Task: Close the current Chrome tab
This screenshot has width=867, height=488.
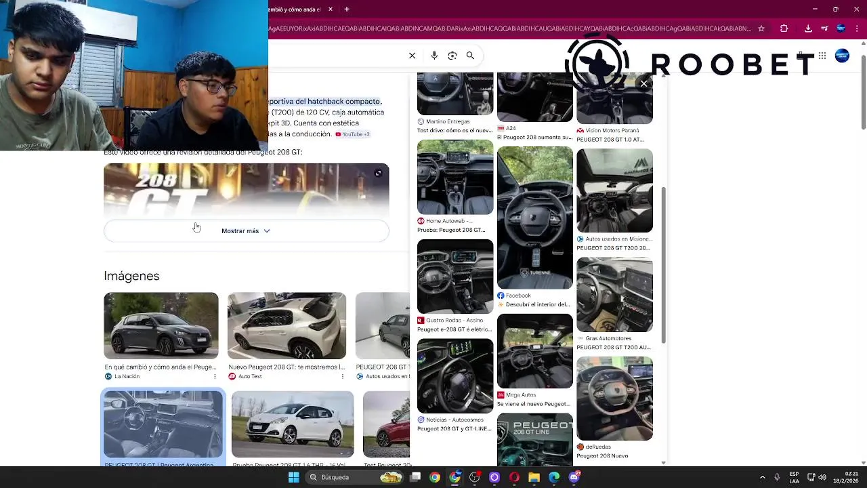Action: coord(331,9)
